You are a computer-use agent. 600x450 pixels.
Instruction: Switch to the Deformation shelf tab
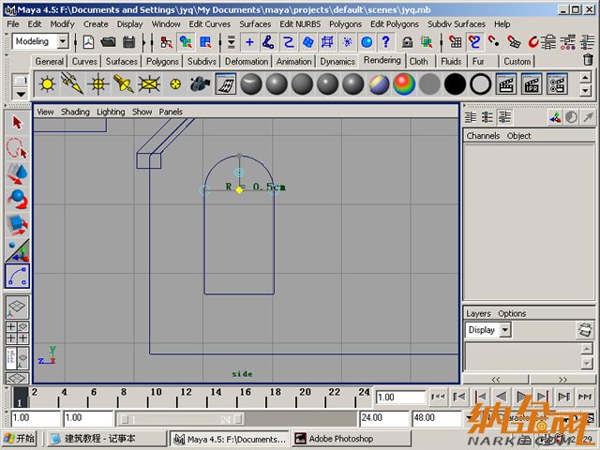pos(247,61)
